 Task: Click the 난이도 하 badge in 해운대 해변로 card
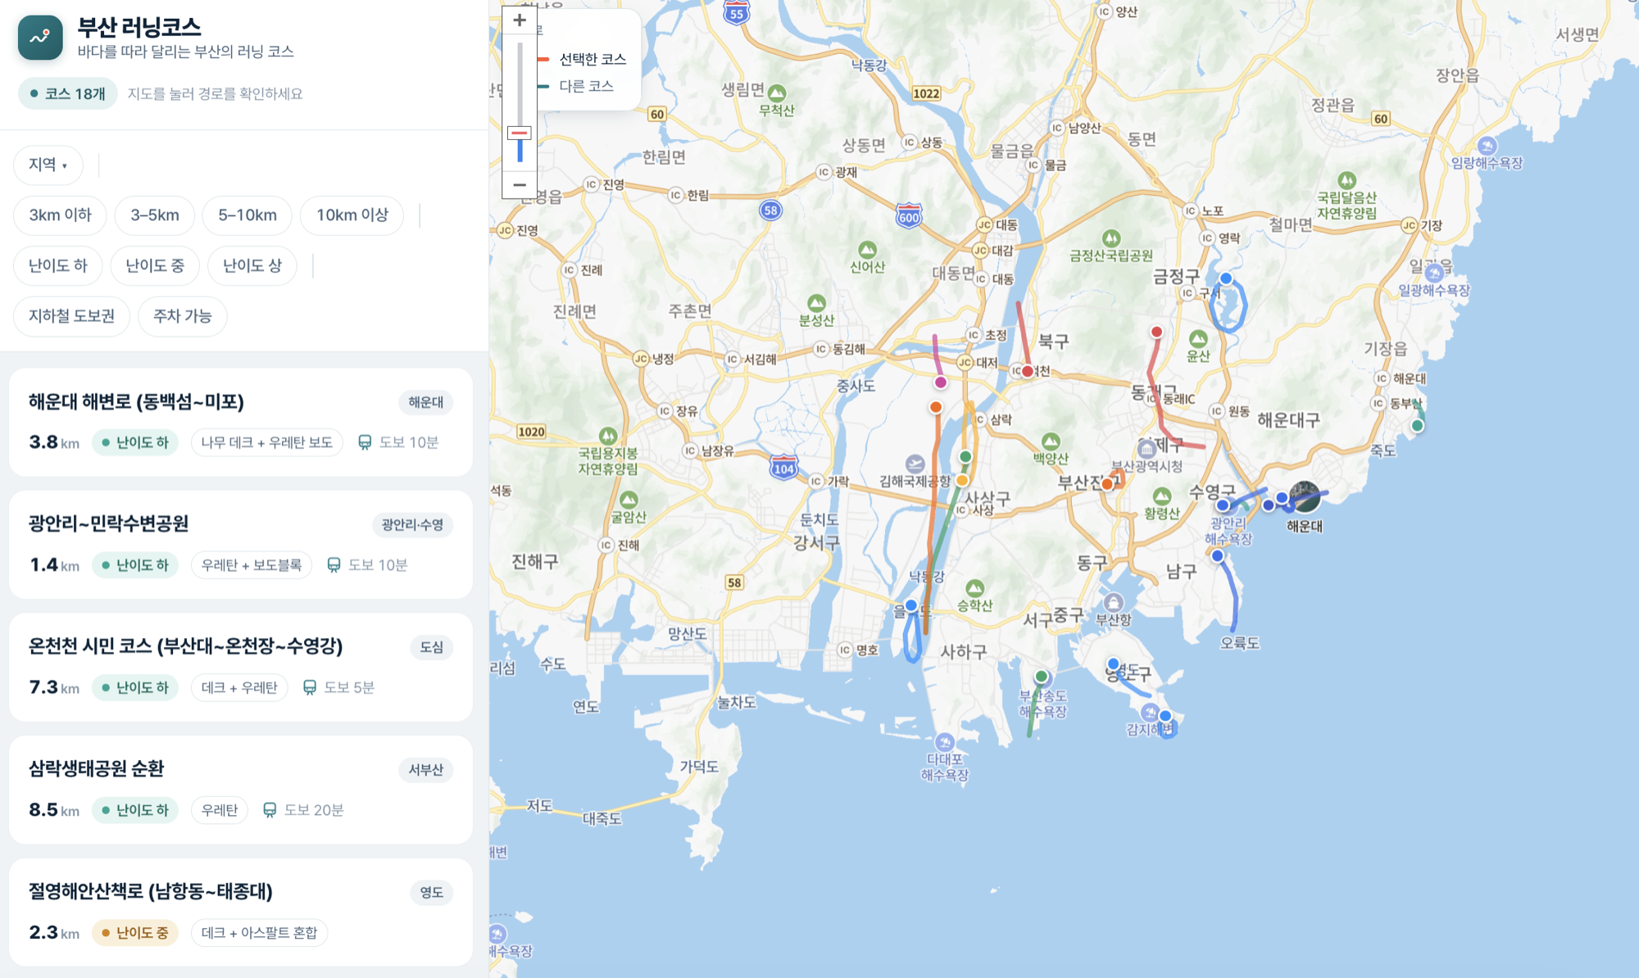tap(135, 443)
